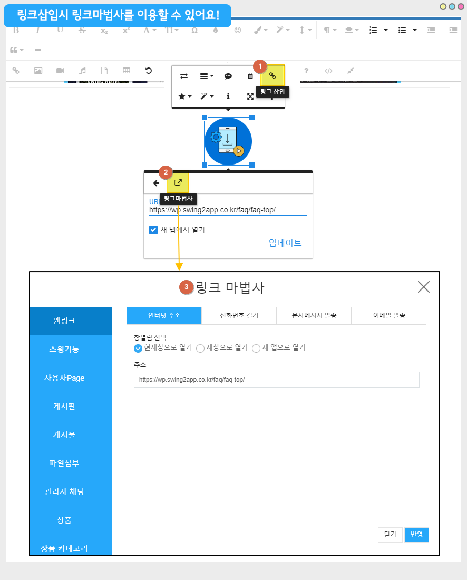Expand the image align dropdown
The height and width of the screenshot is (580, 467).
pos(207,76)
